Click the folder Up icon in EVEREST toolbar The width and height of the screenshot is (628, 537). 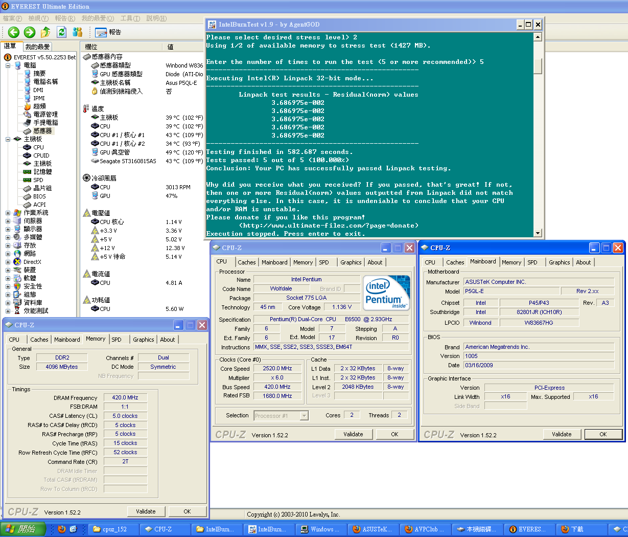coord(45,32)
